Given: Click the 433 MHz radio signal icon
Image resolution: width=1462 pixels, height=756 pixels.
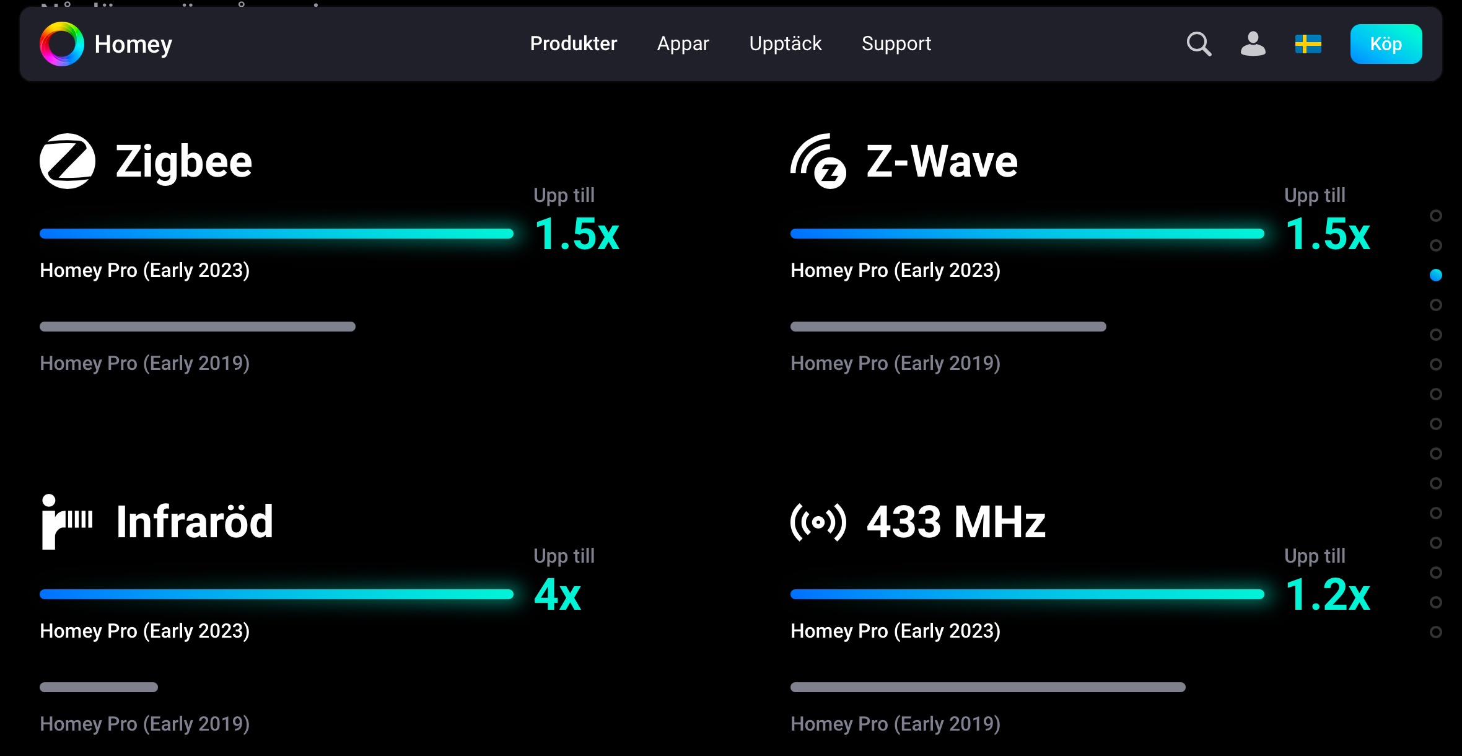Looking at the screenshot, I should click(818, 522).
